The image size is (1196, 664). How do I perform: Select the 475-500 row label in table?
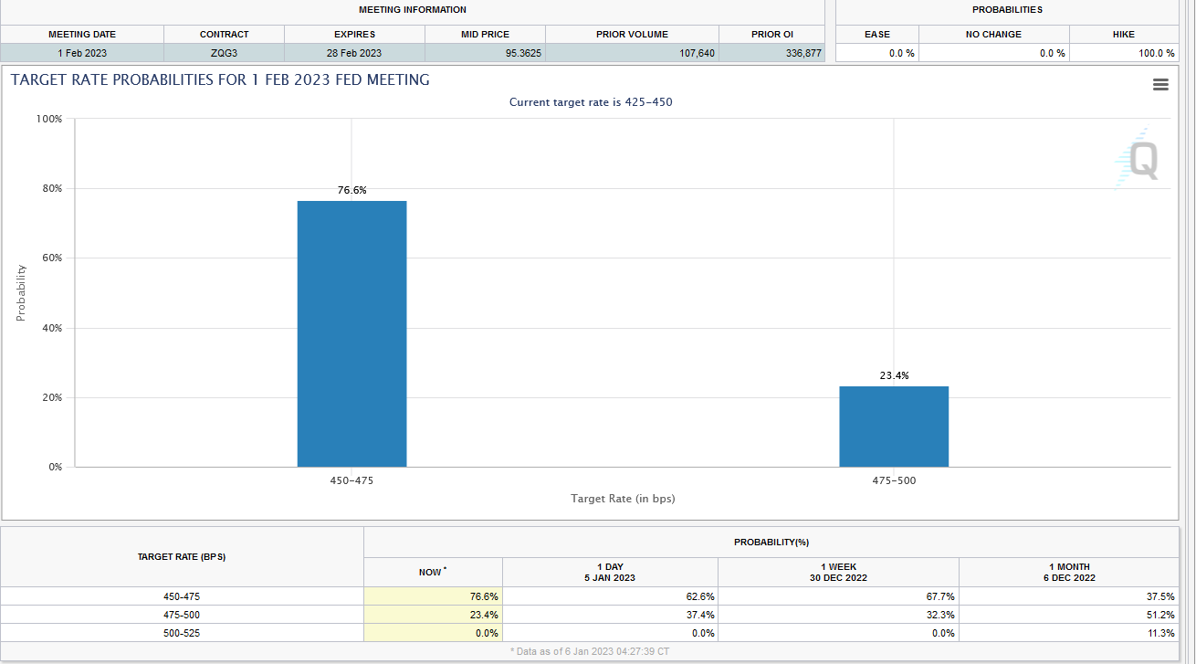pyautogui.click(x=182, y=615)
